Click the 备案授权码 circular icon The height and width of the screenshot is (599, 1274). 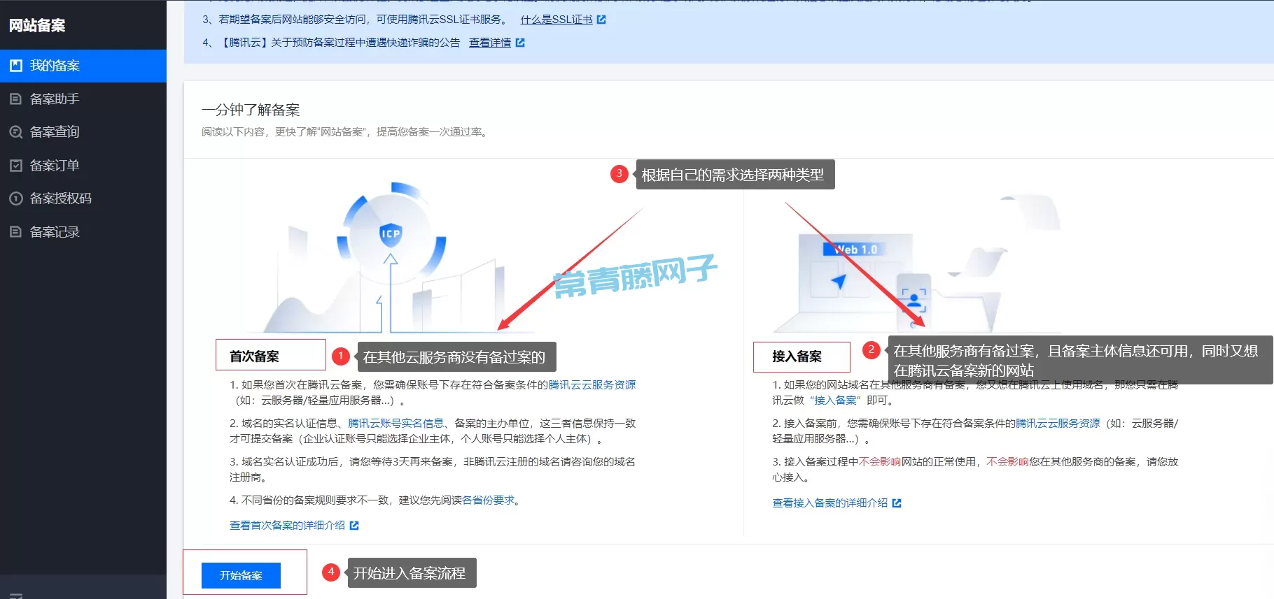(x=15, y=199)
